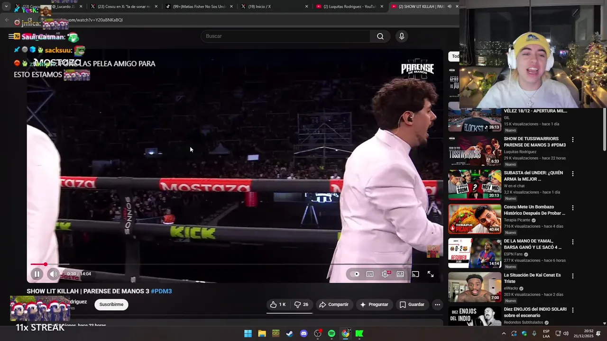Cast video with the cast icon
The height and width of the screenshot is (341, 607).
(415, 274)
